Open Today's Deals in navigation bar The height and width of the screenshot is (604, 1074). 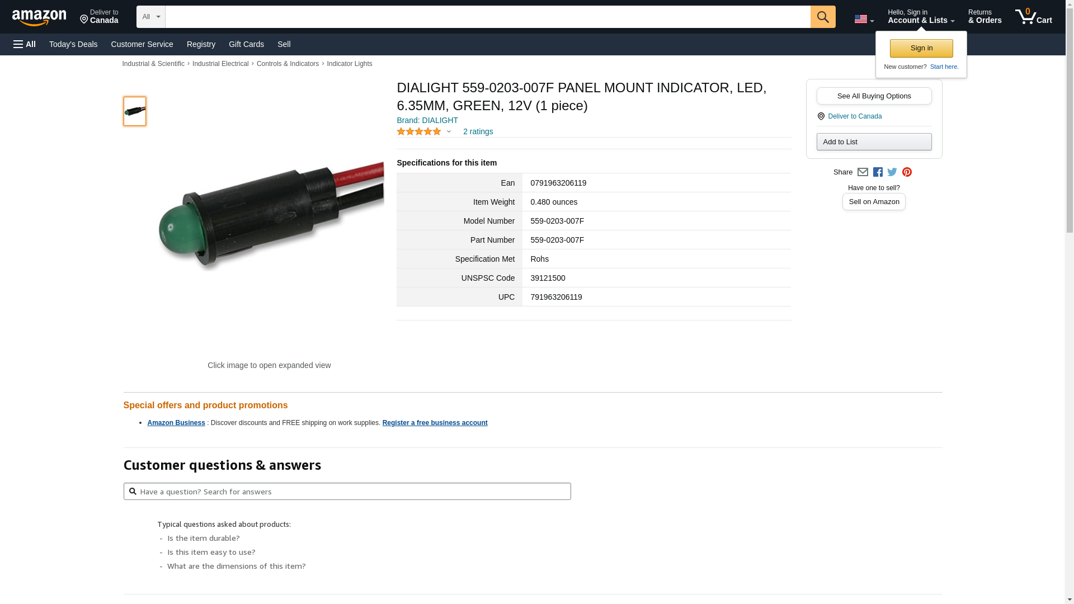point(73,44)
